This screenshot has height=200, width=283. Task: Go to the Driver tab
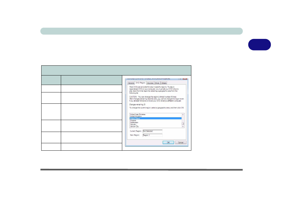click(157, 83)
